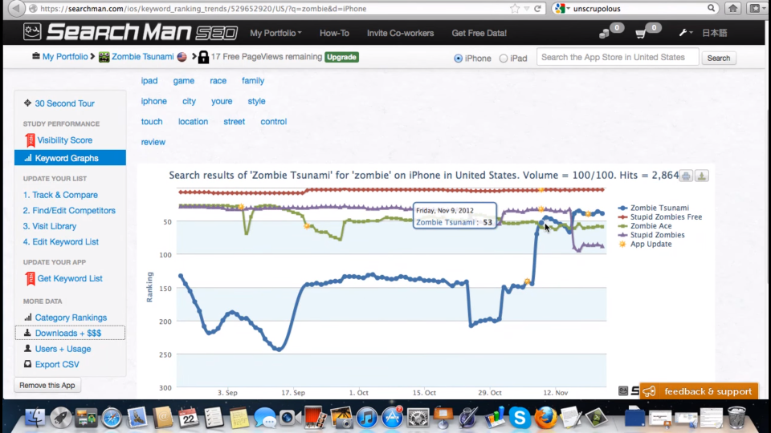Click the Zombie Tsunami breadcrumb link
Viewport: 771px width, 433px height.
pos(143,56)
